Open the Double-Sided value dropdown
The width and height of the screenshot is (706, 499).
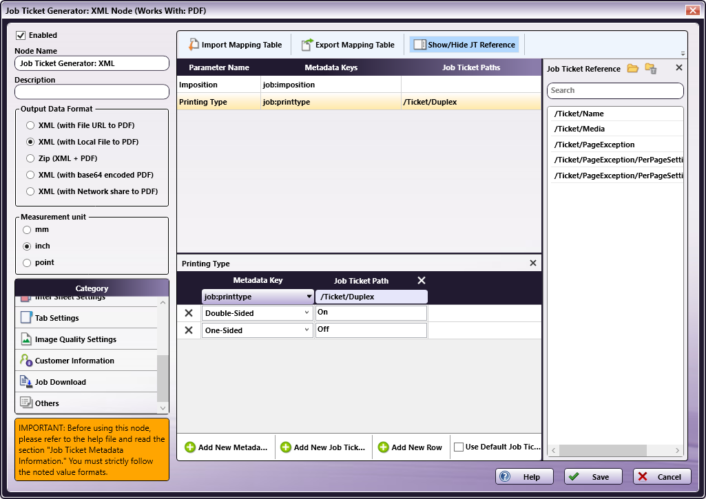tap(307, 312)
